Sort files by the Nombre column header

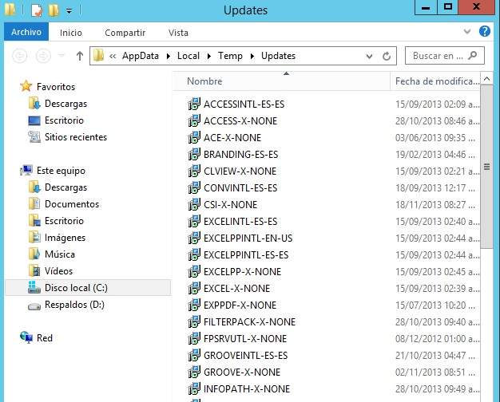(204, 81)
